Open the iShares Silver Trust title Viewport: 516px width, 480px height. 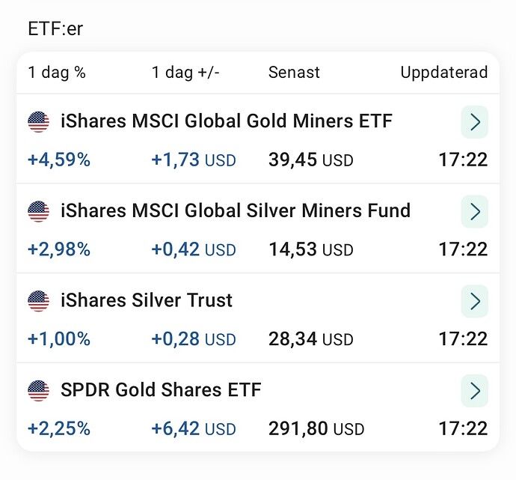point(147,300)
